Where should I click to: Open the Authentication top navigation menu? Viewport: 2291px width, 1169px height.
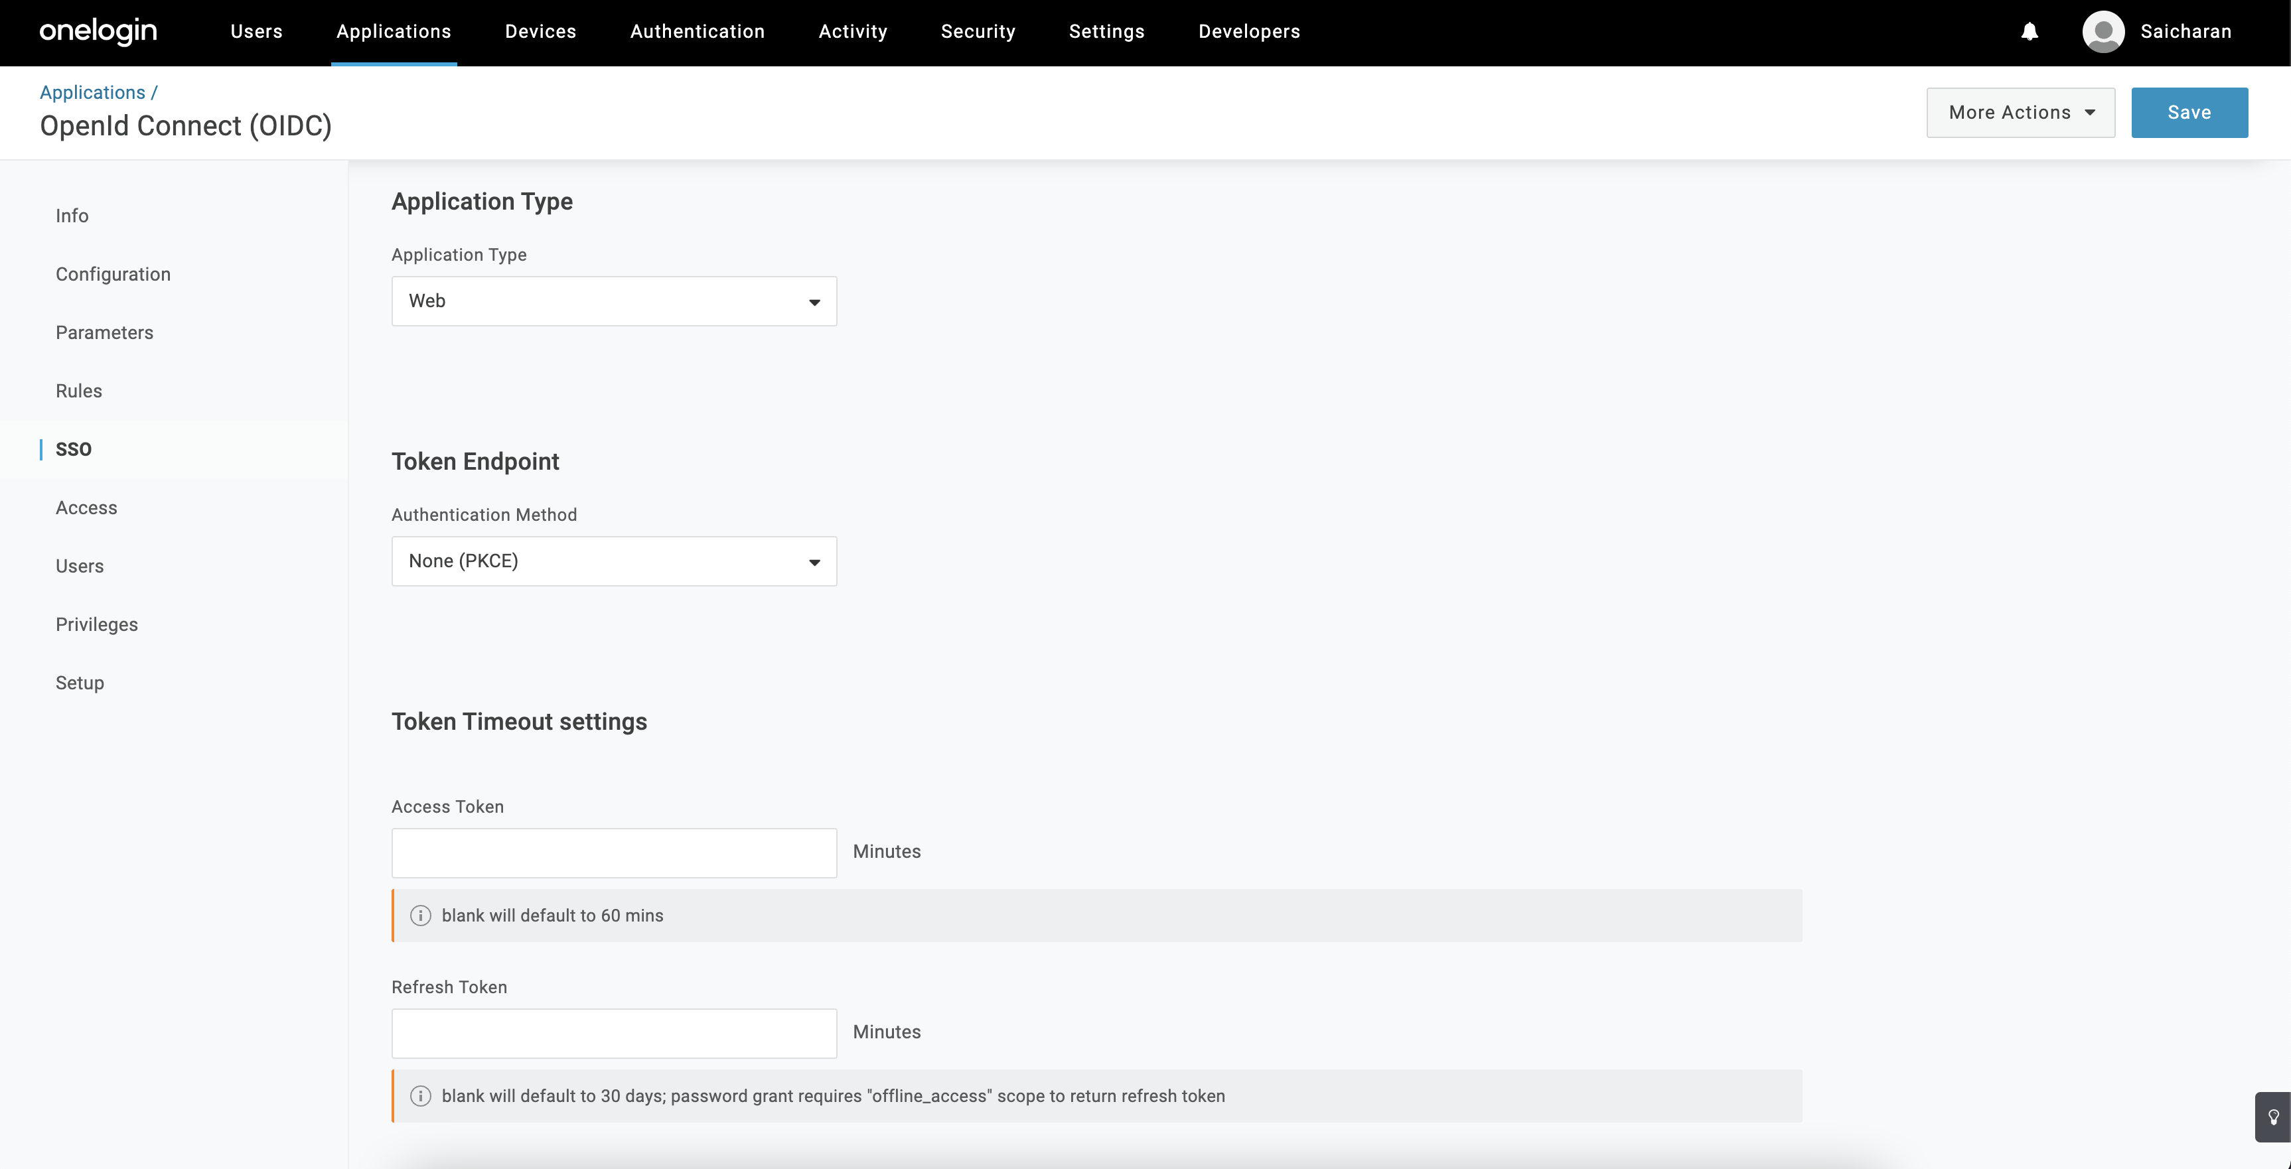tap(698, 32)
